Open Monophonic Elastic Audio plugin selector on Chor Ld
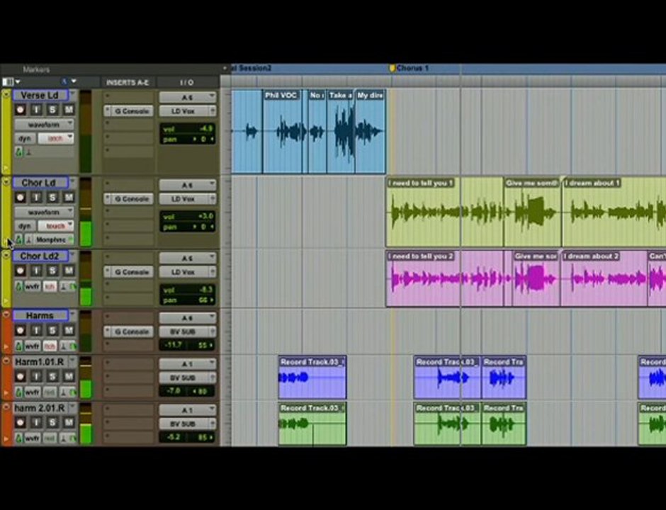This screenshot has width=666, height=510. [54, 240]
